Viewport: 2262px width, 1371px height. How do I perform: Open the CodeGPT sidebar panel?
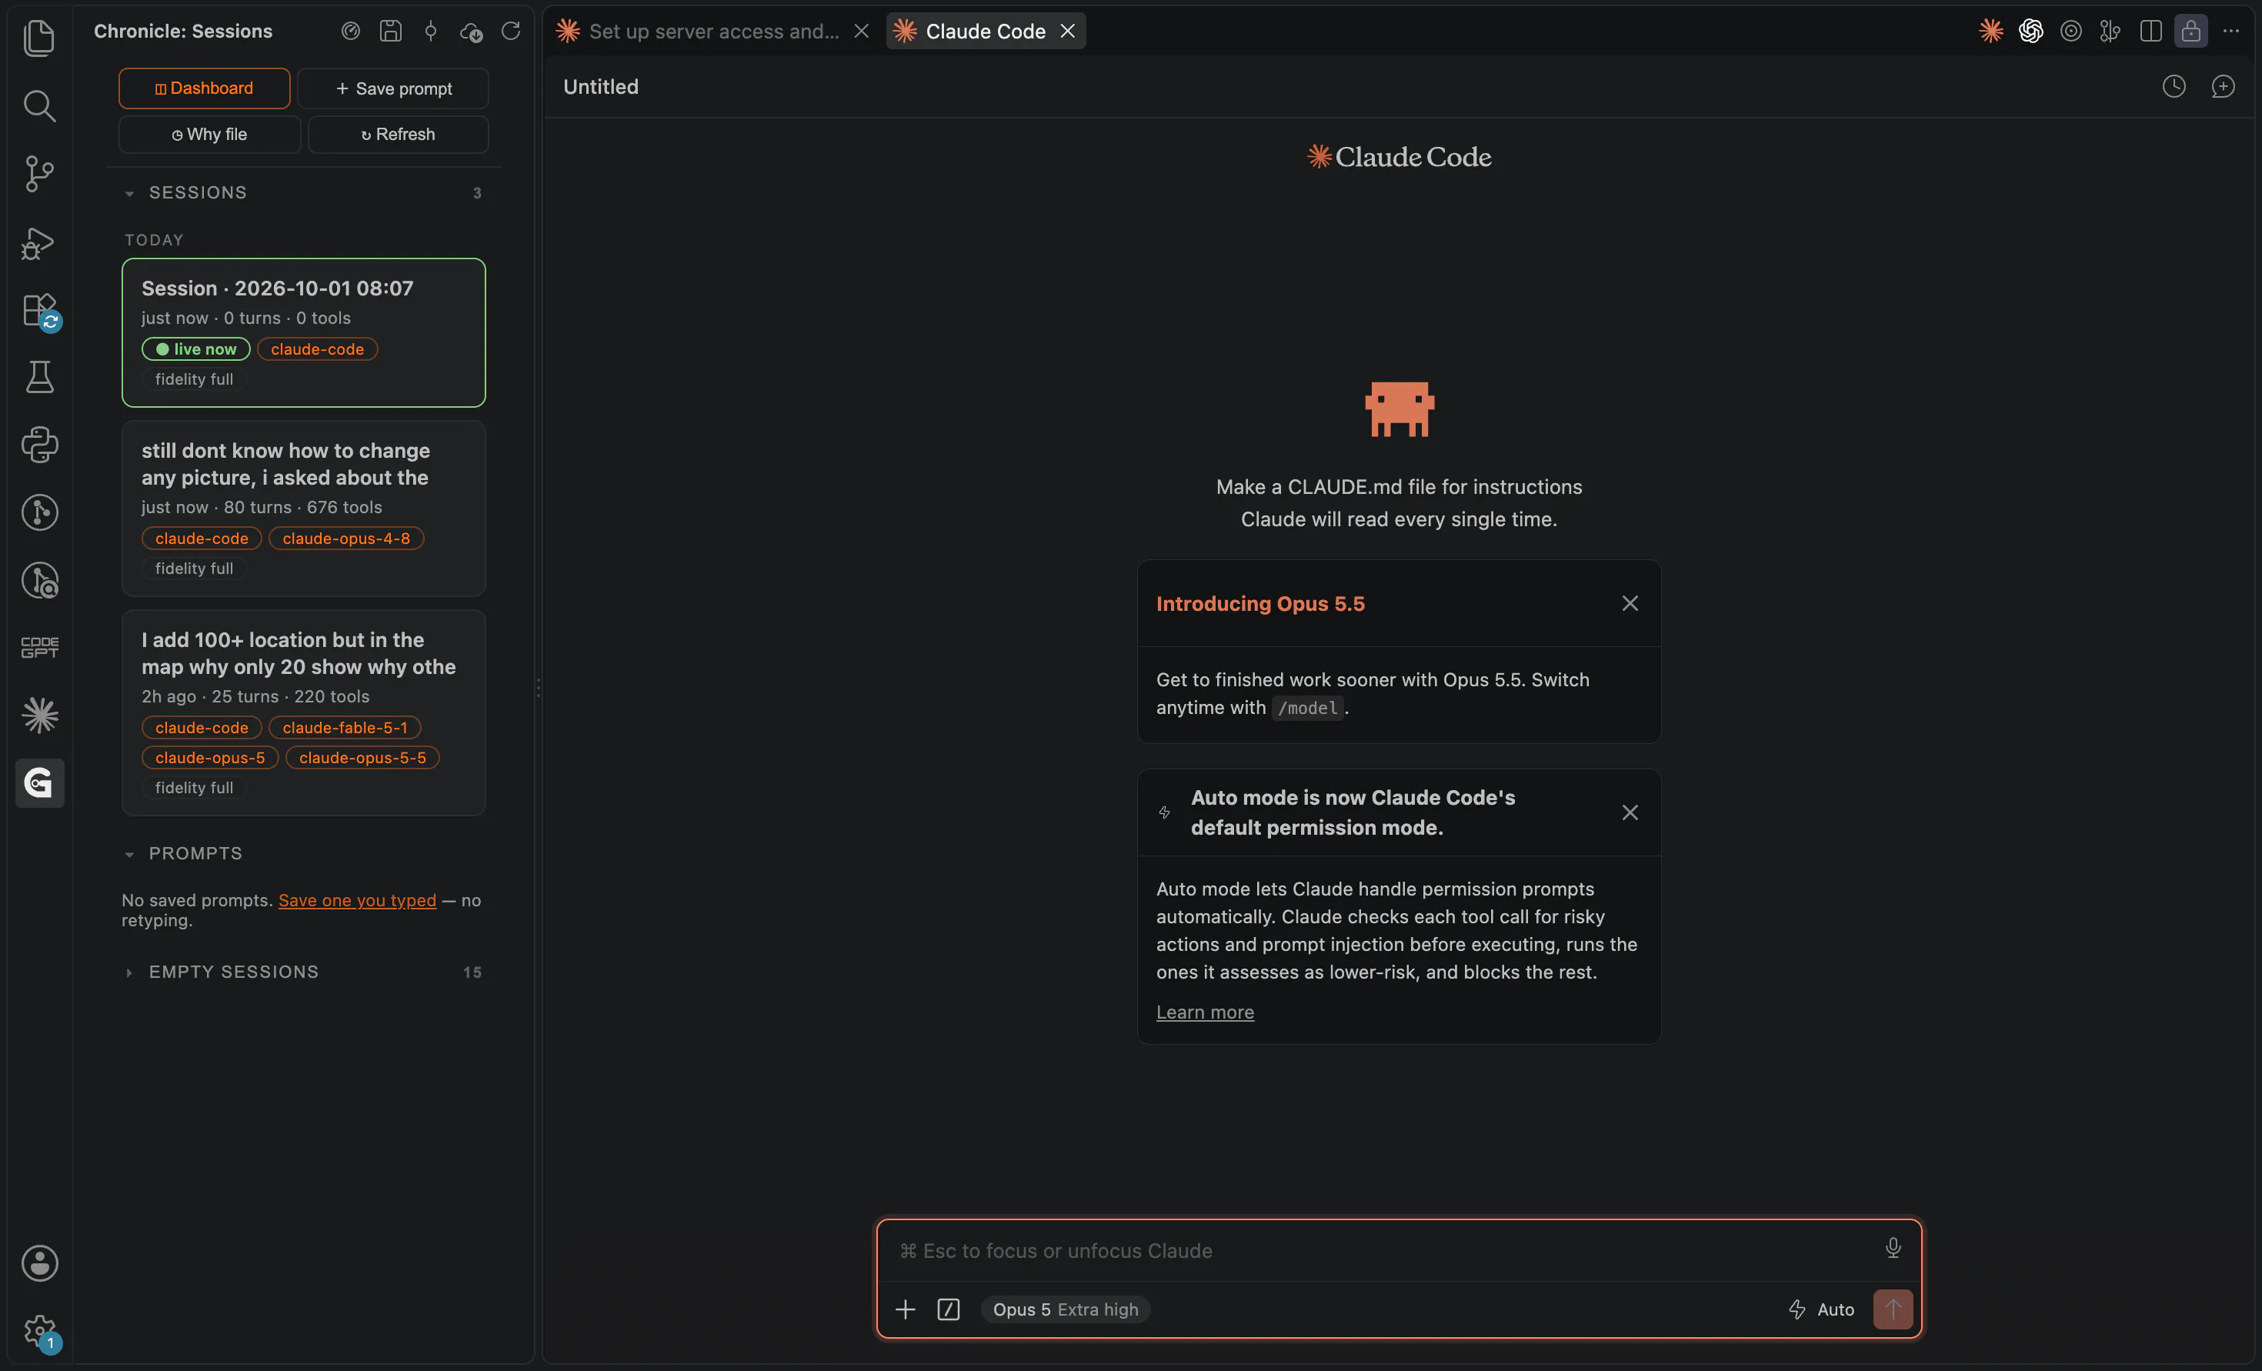(x=38, y=647)
